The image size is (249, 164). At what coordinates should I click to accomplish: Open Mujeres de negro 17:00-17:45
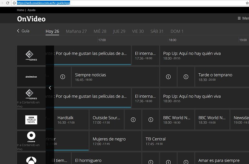115,141
